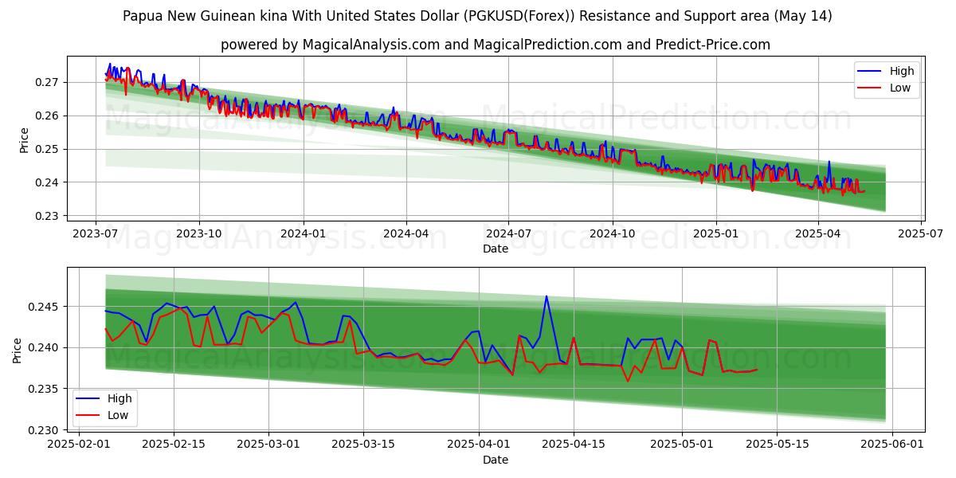Click the '2024-01' x-axis tick label
The image size is (956, 478).
(303, 233)
